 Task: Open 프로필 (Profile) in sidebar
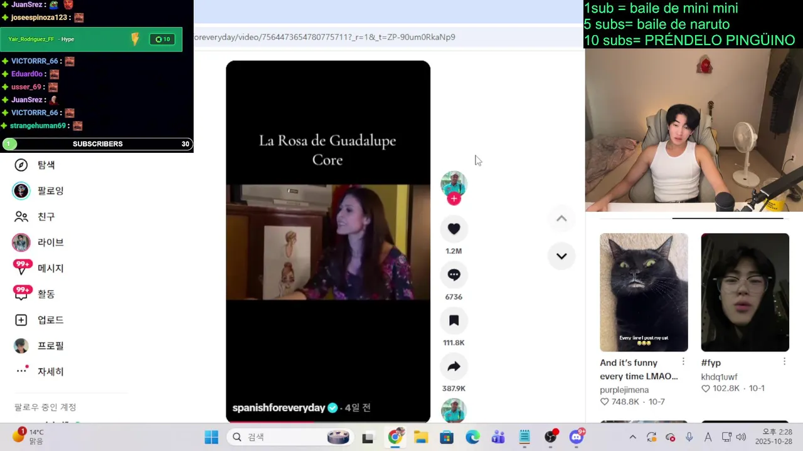pos(39,346)
